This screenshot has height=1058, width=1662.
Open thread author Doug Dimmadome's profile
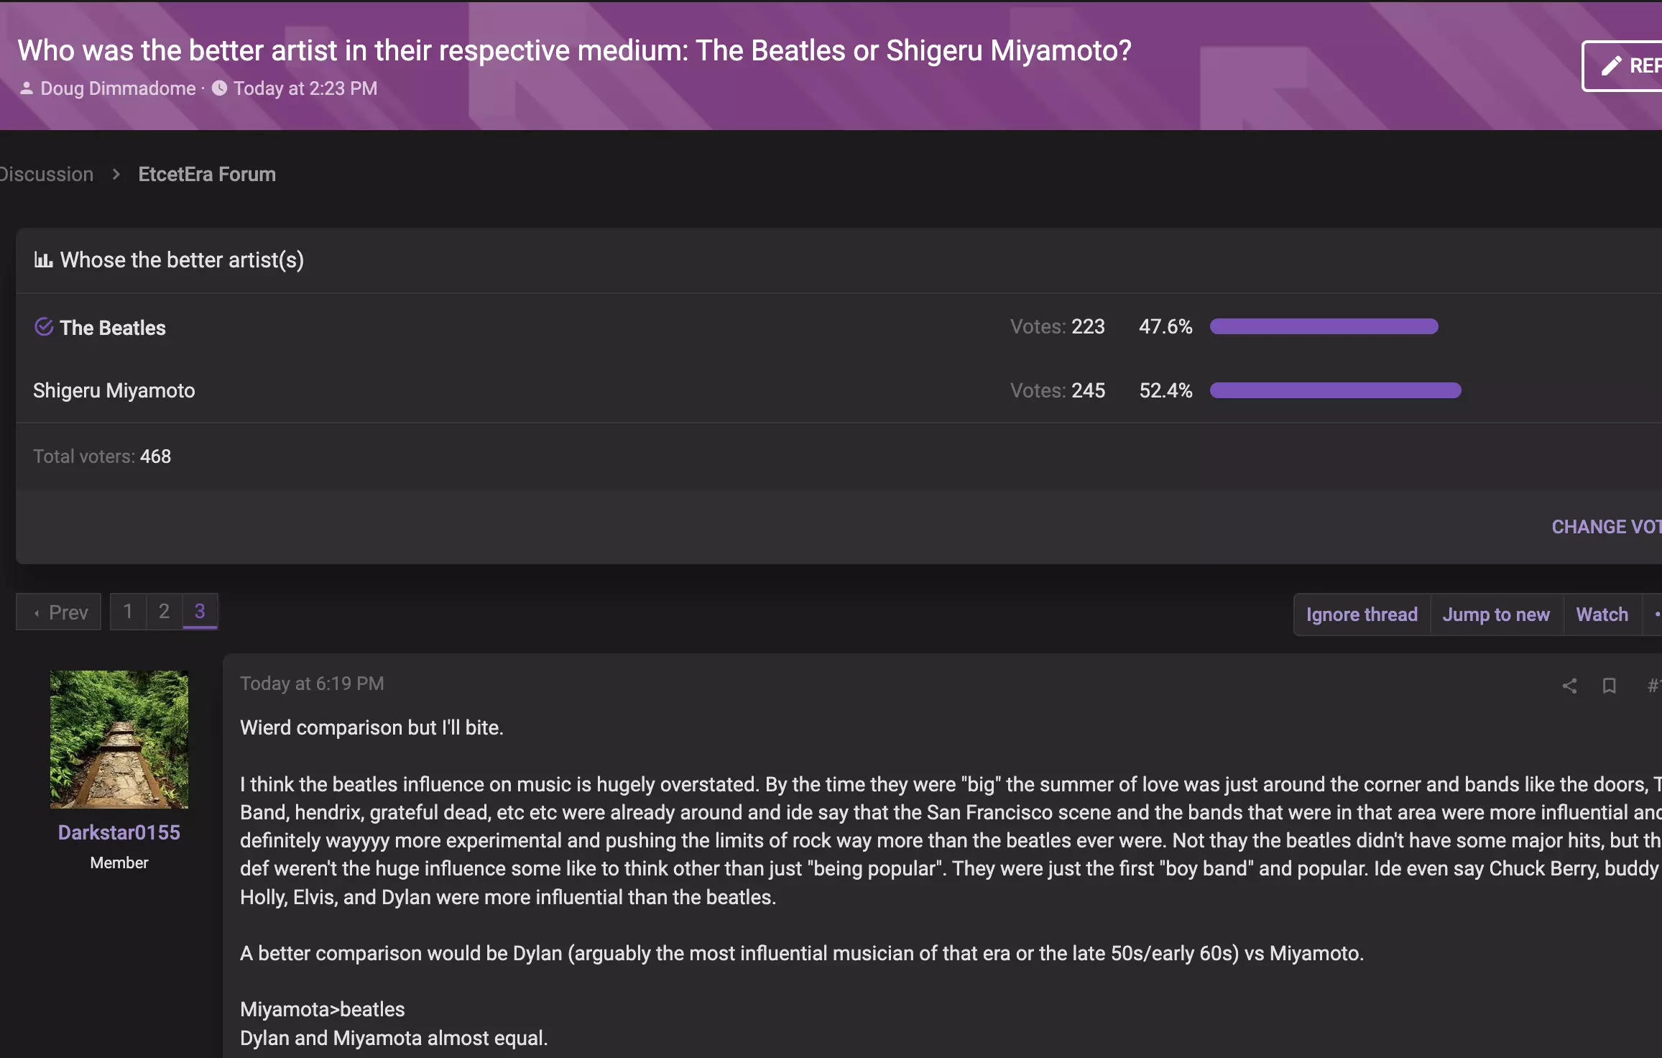(118, 88)
